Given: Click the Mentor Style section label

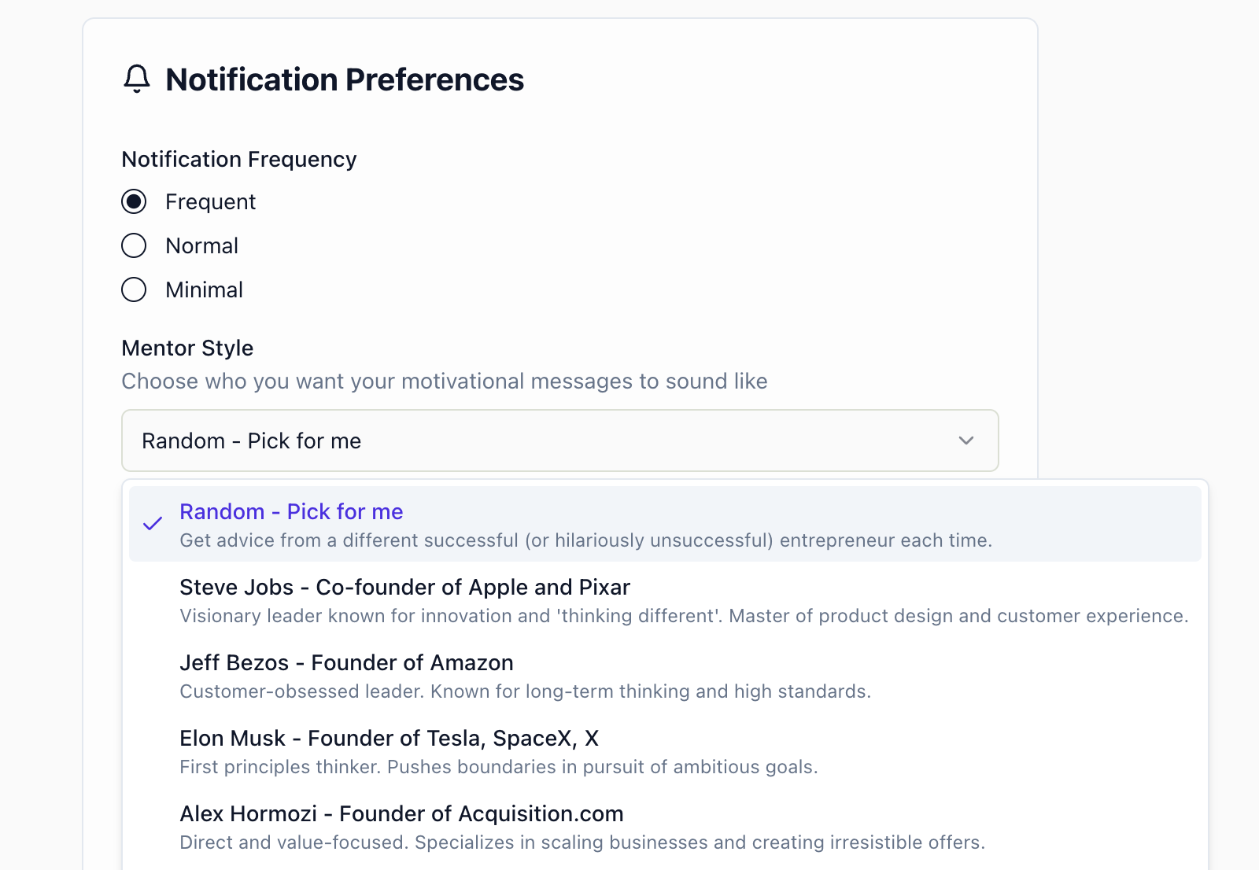Looking at the screenshot, I should coord(187,348).
